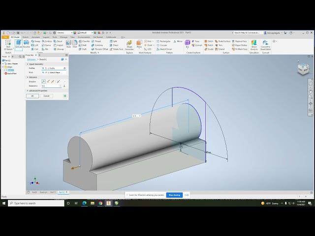Viewport: 315px width, 236px height.
Task: Expand the View: Master tree node
Action: pos(3,63)
